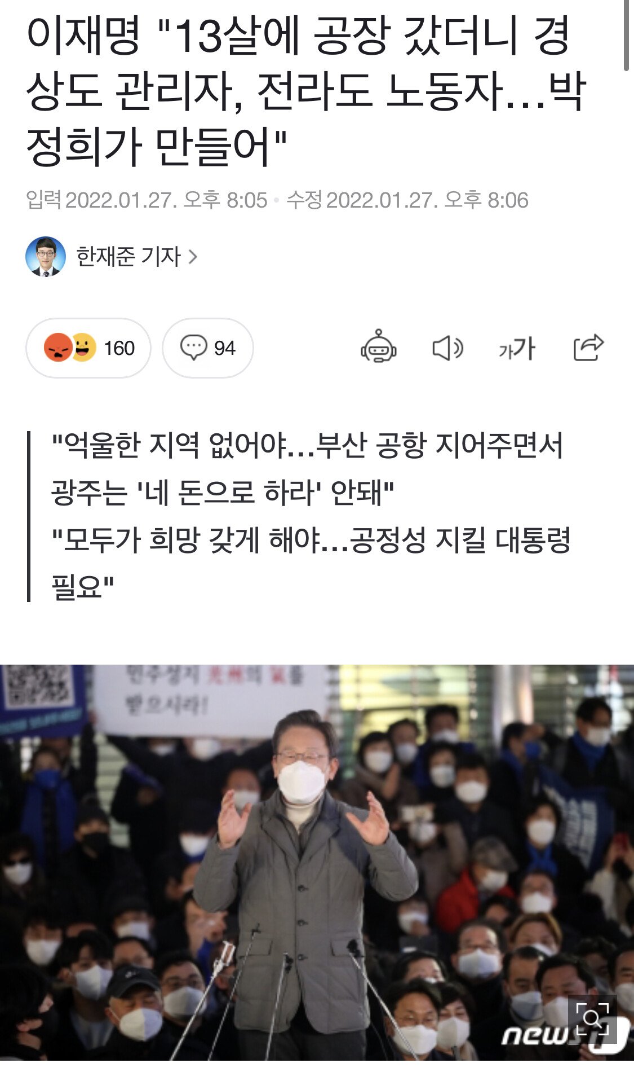
Task: Open the AI summary robot icon
Action: click(379, 348)
